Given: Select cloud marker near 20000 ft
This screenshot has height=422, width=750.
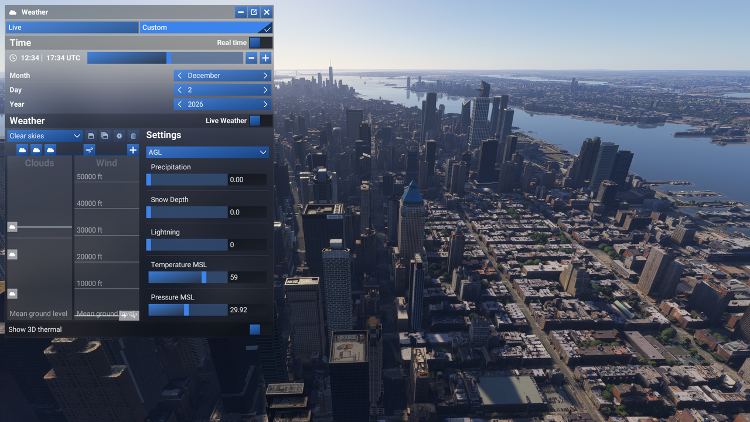Looking at the screenshot, I should pos(12,254).
